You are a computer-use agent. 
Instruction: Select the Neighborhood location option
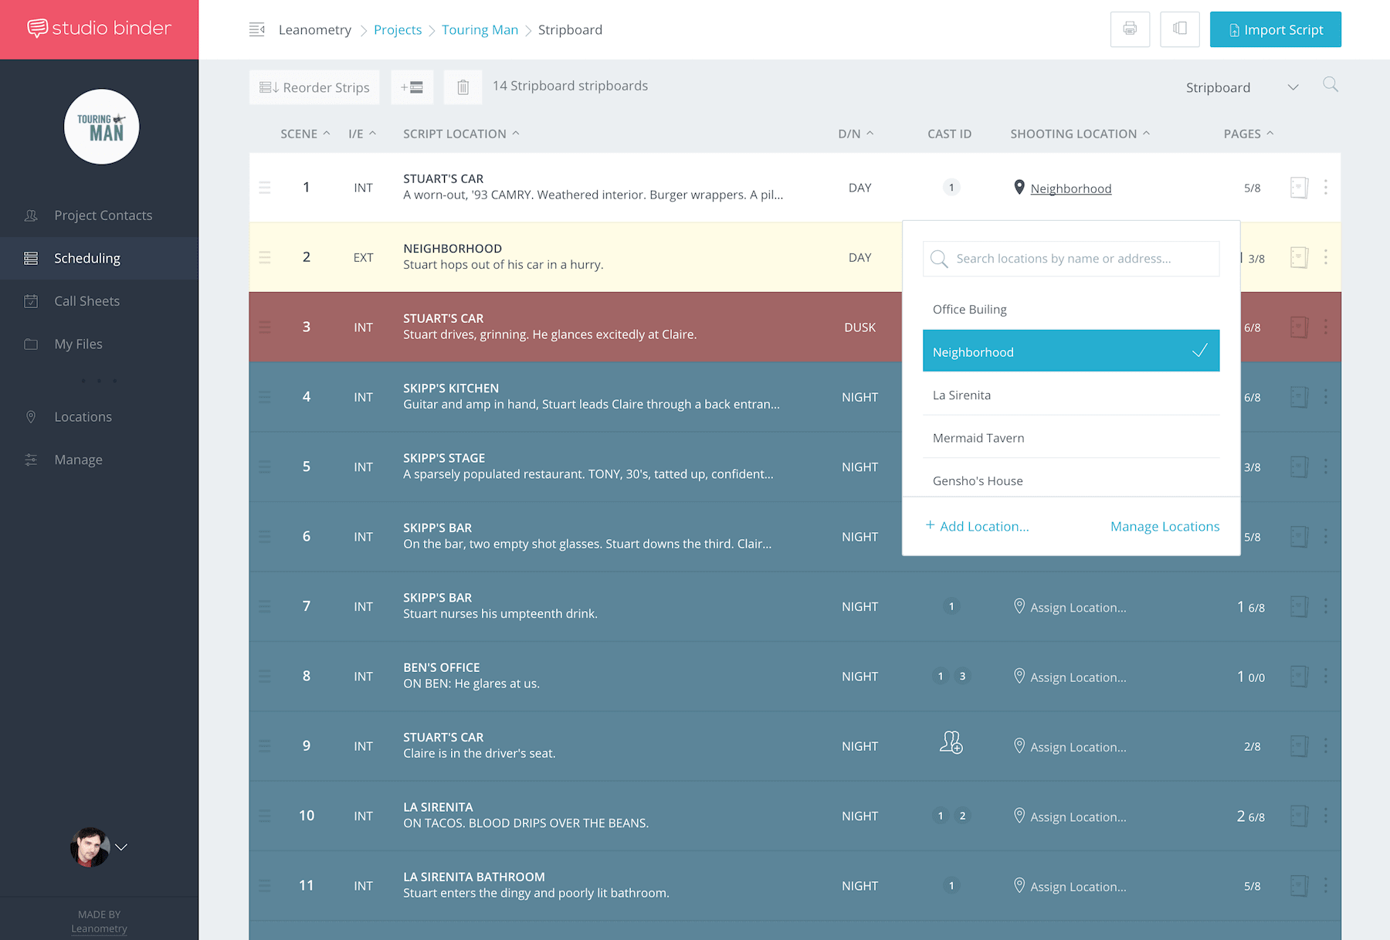[1070, 351]
